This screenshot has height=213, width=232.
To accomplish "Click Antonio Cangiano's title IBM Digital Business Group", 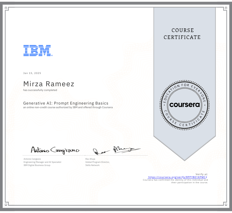I will tap(37, 165).
